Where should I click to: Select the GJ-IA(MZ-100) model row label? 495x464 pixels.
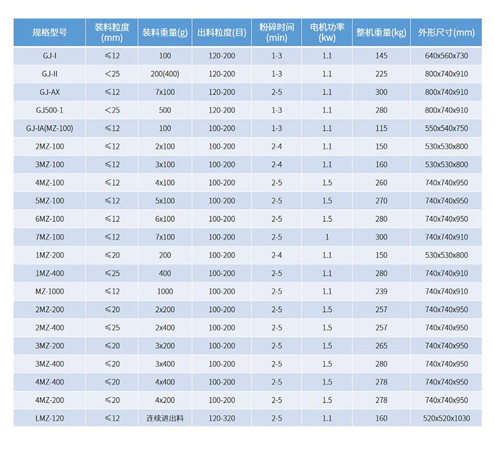coord(49,128)
